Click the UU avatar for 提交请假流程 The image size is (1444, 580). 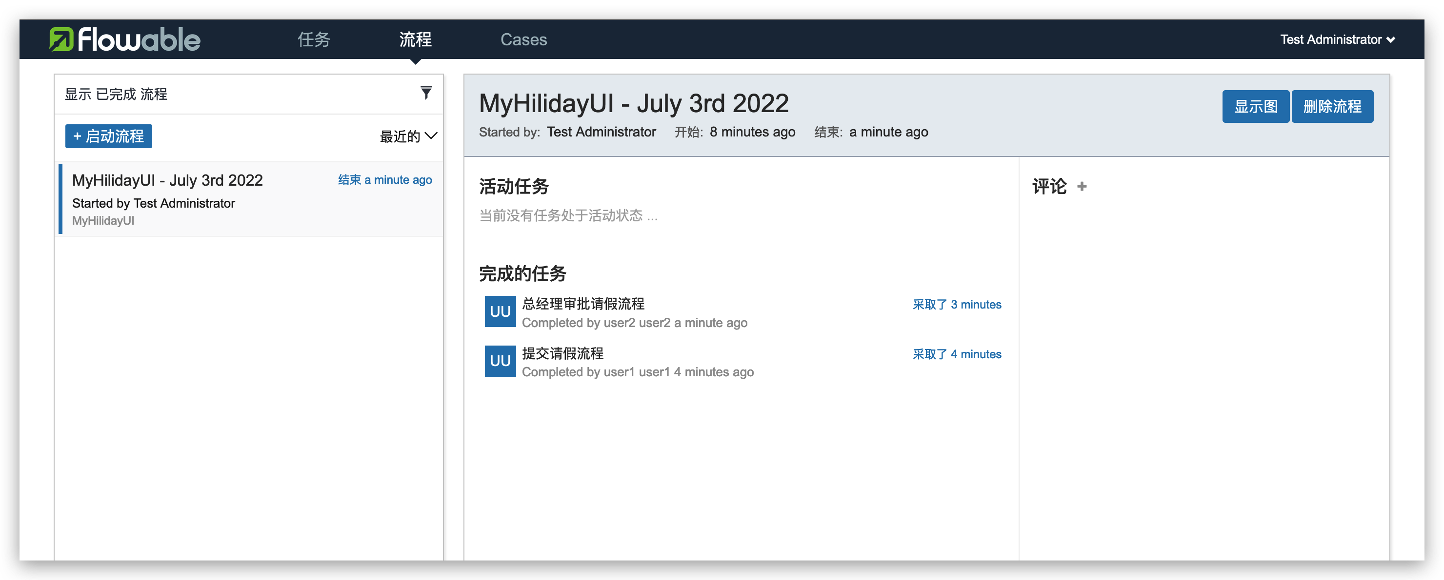tap(500, 361)
